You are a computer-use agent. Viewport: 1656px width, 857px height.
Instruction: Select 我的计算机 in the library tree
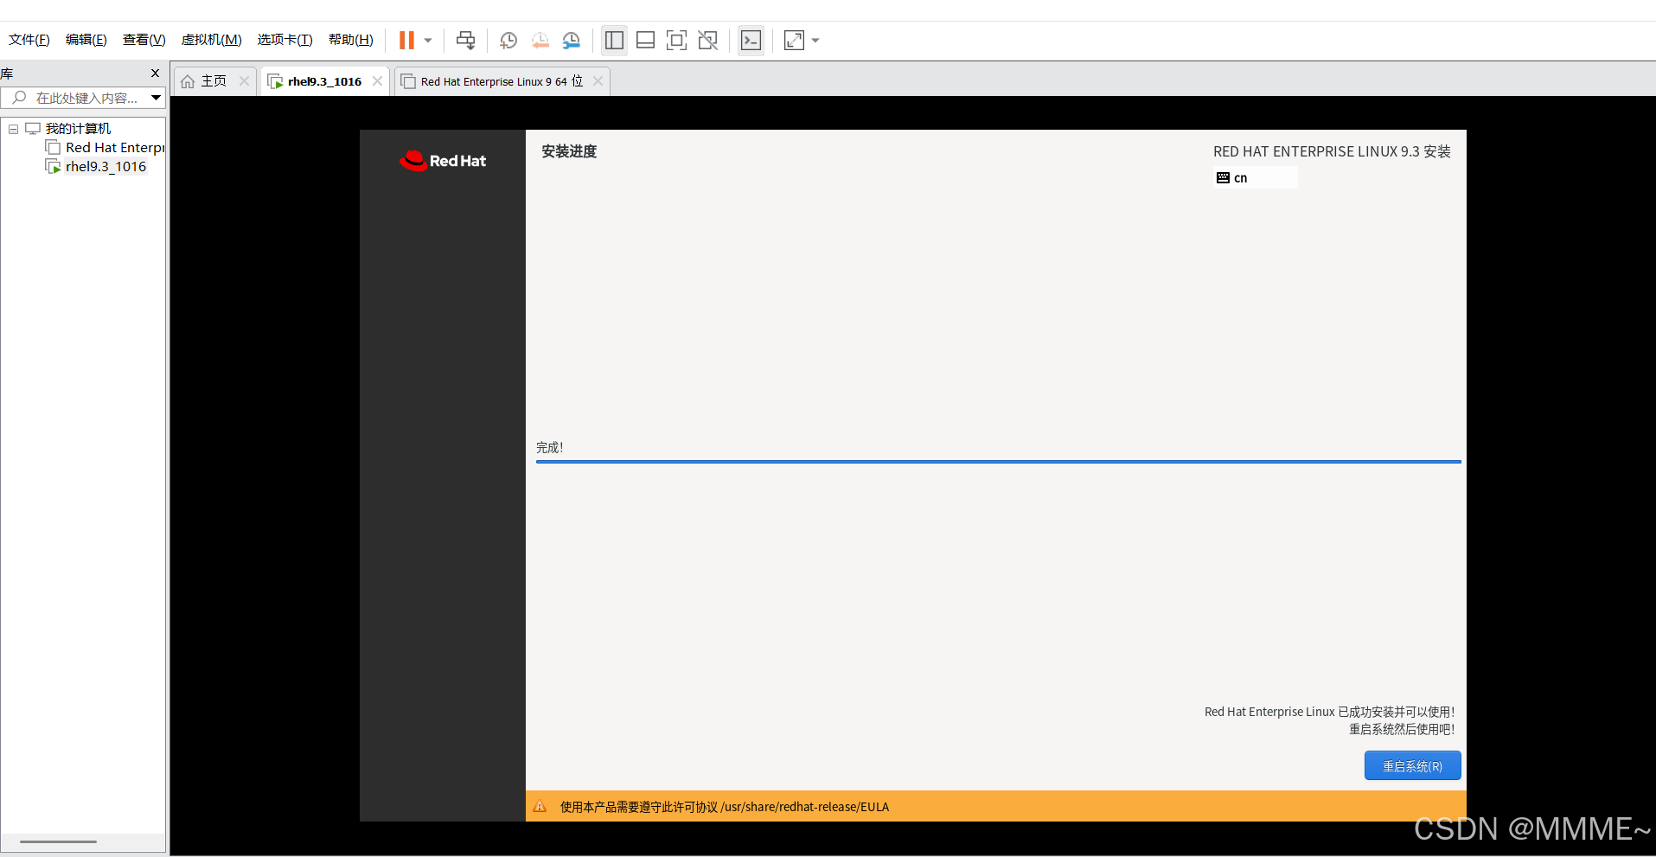(78, 129)
